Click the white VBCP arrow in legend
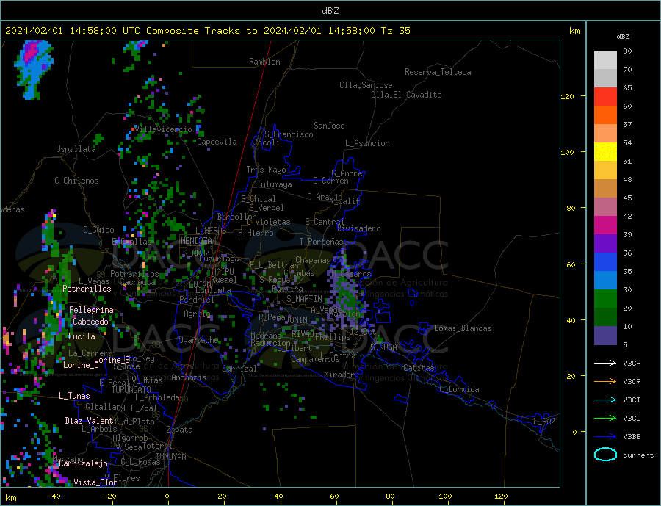This screenshot has height=506, width=661. pyautogui.click(x=605, y=363)
